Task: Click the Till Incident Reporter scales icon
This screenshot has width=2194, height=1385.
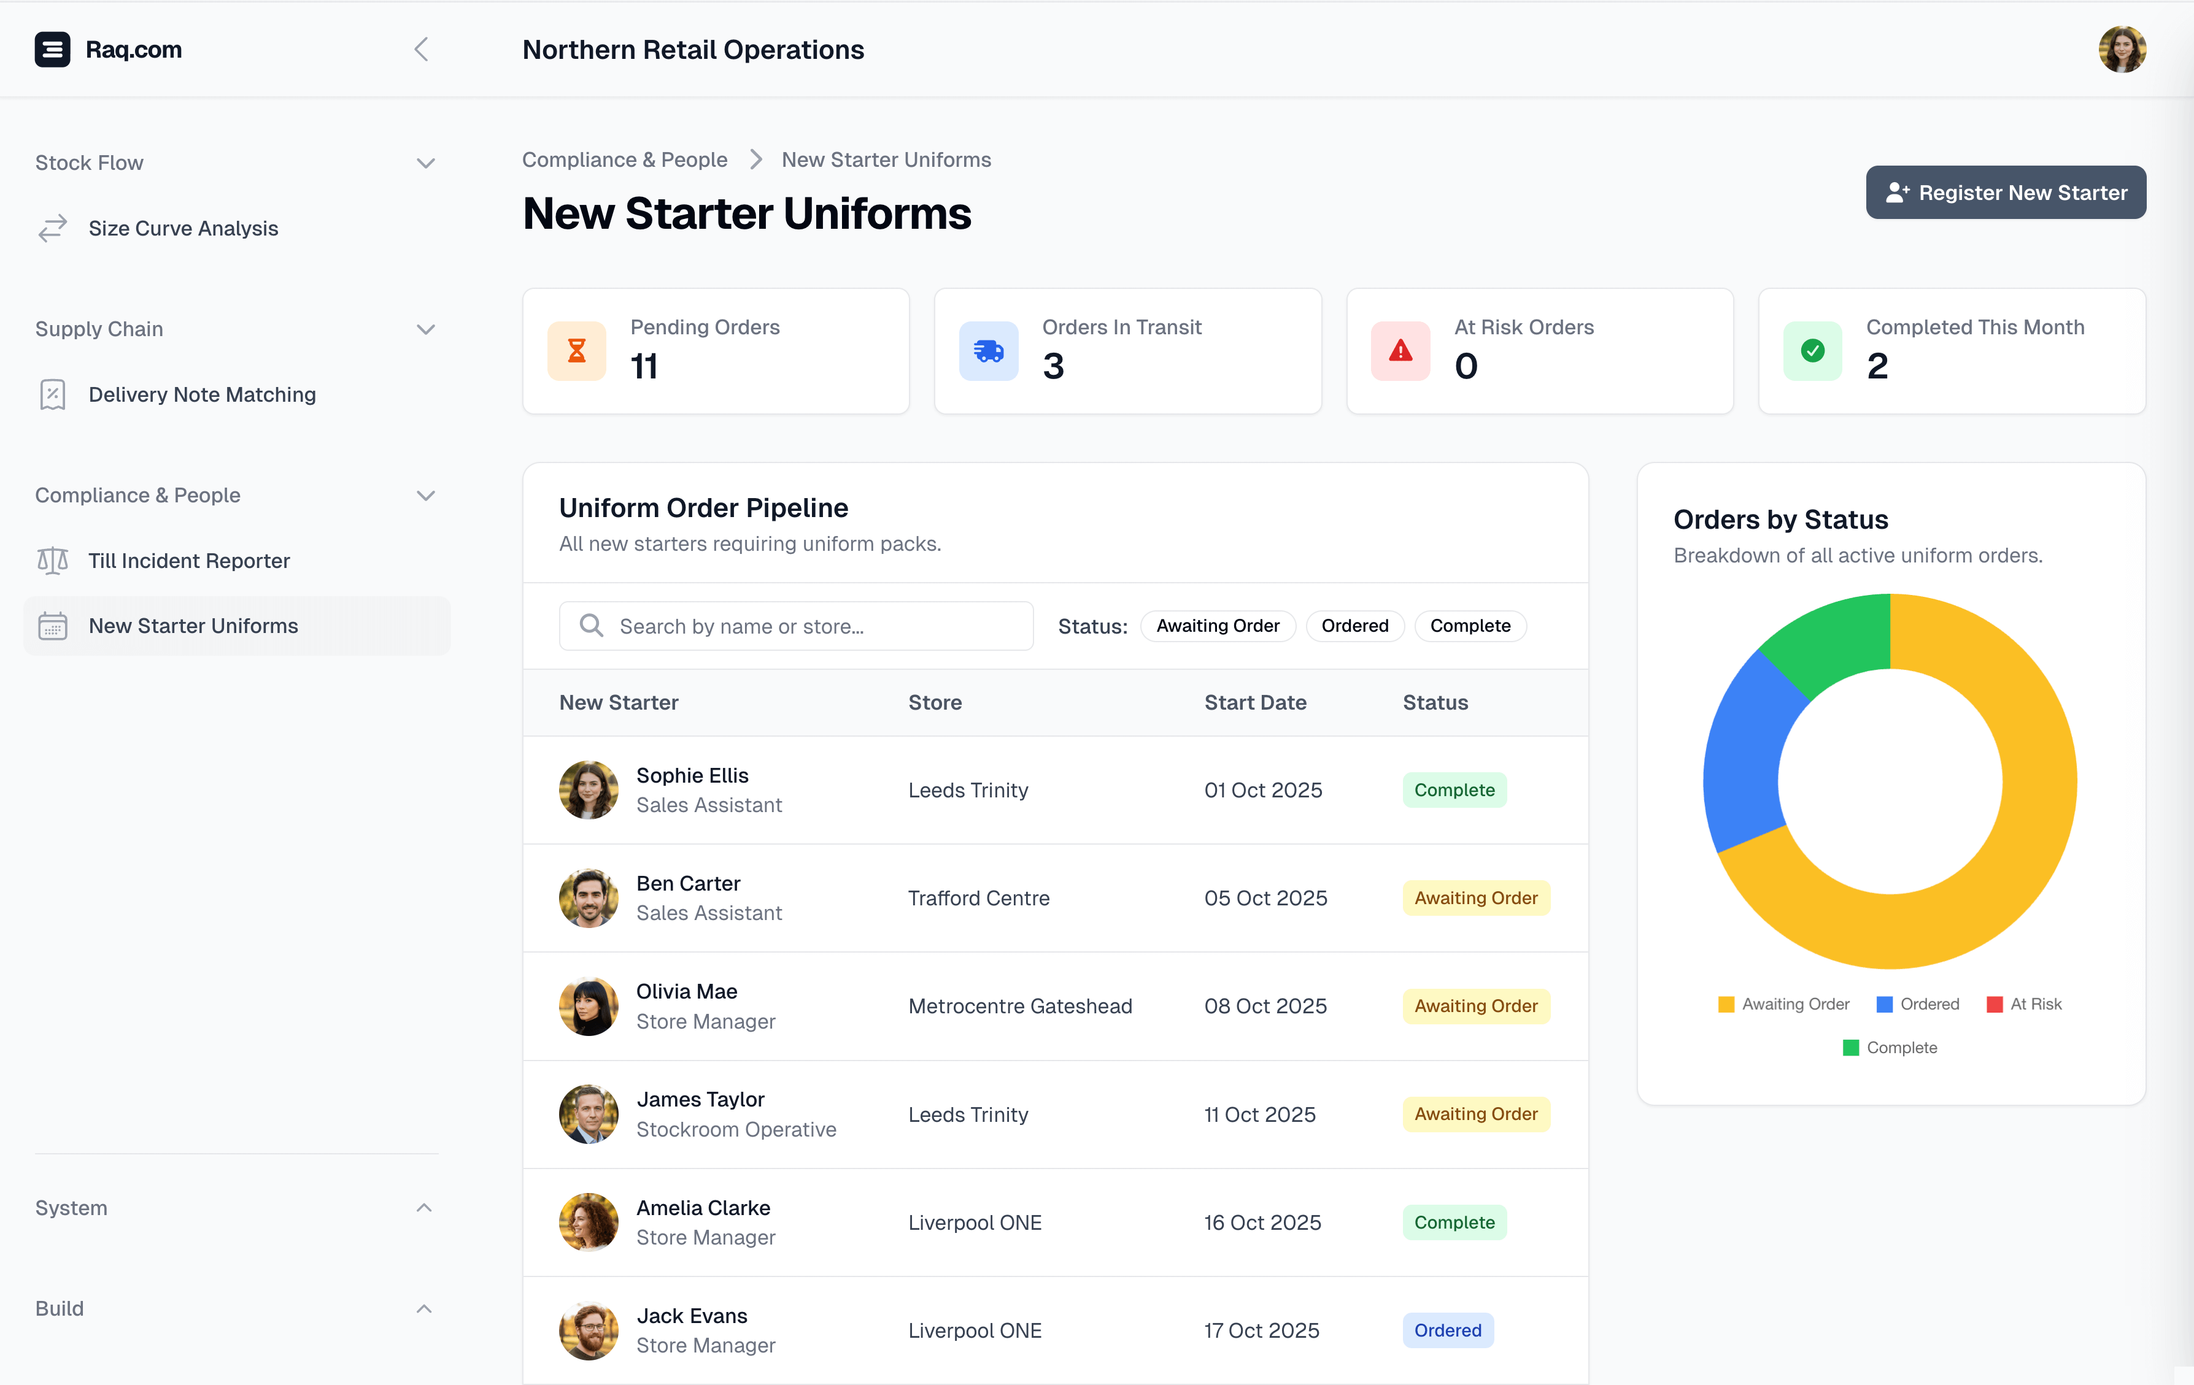Action: point(53,561)
